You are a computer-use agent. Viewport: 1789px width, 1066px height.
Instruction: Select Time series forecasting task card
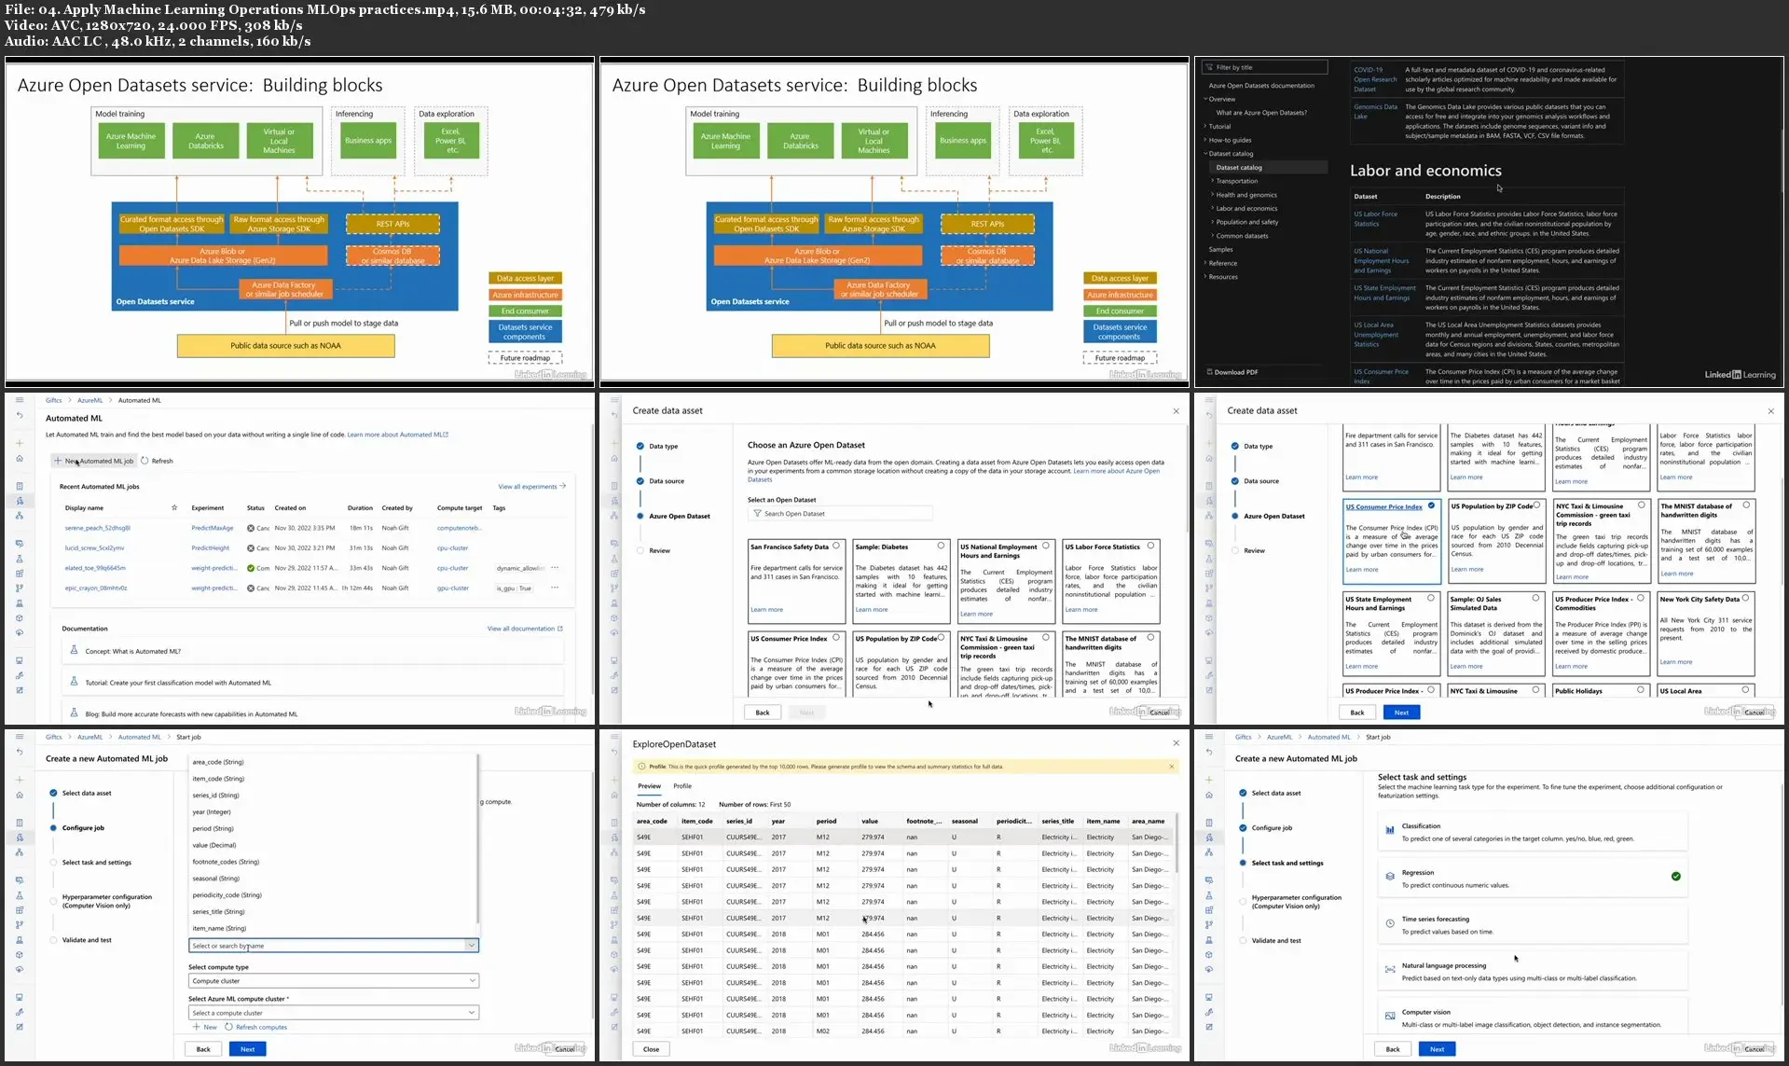tap(1532, 924)
